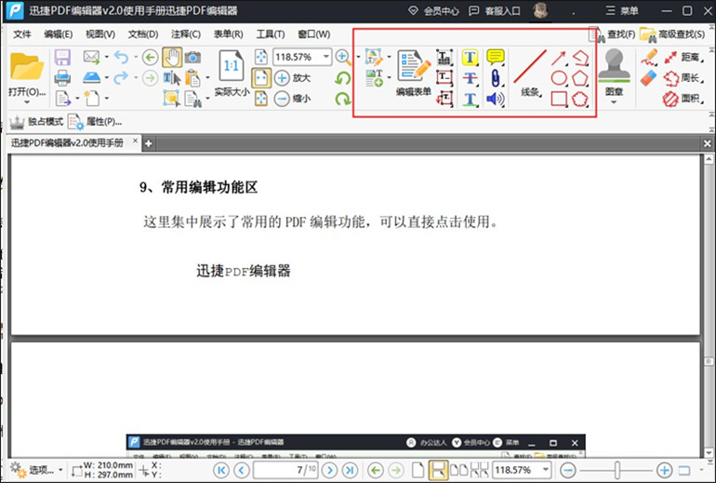Click Zoom In 放大 button
Viewport: 716px width, 483px height.
292,78
